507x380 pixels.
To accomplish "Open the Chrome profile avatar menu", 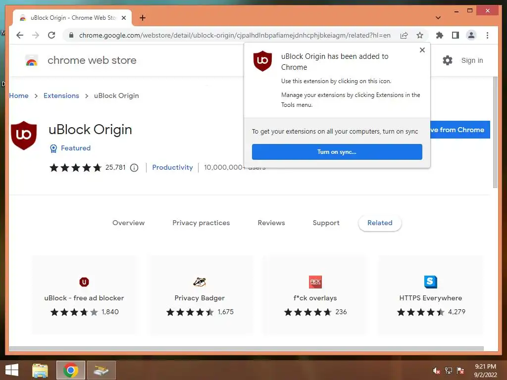I will coord(471,35).
